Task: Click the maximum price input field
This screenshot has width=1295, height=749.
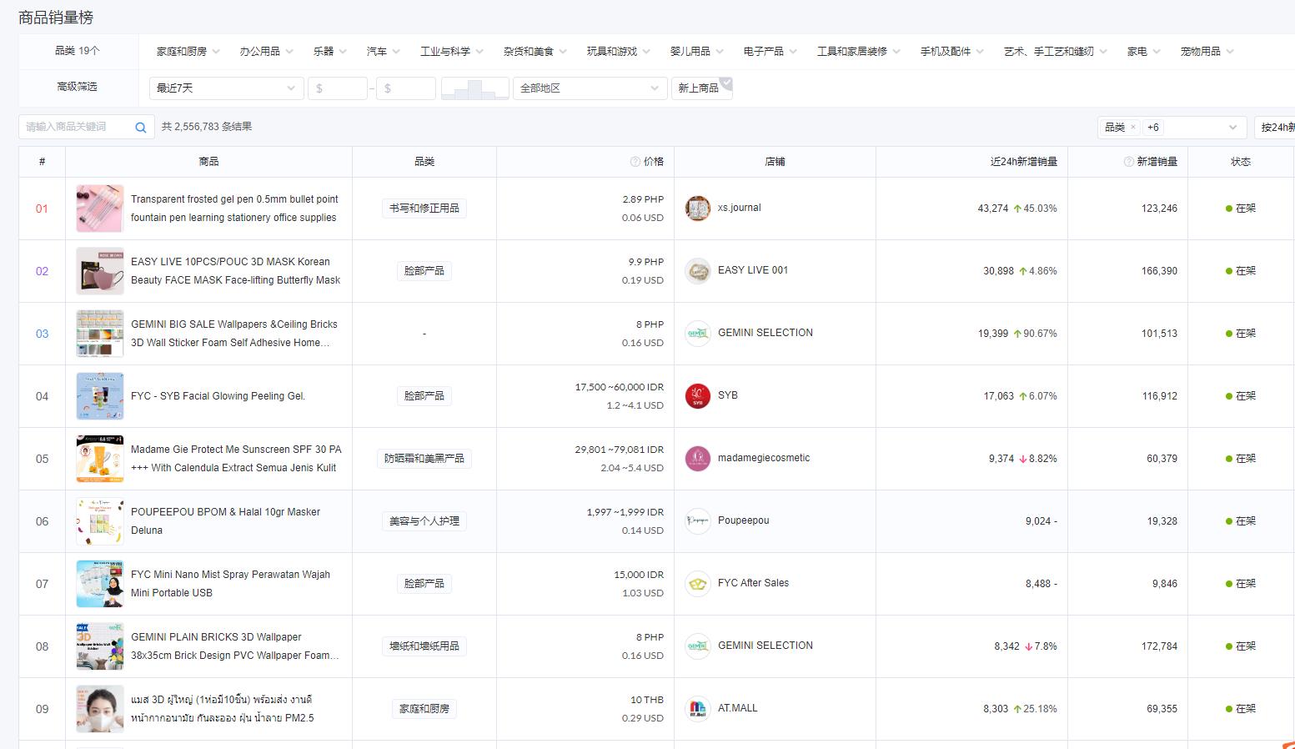Action: [406, 88]
